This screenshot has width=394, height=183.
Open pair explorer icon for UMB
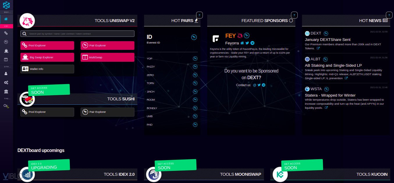point(195,116)
